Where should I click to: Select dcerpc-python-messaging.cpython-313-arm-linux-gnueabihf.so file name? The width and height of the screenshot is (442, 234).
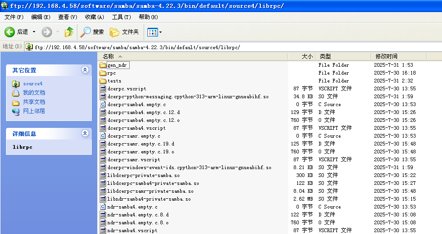click(188, 97)
